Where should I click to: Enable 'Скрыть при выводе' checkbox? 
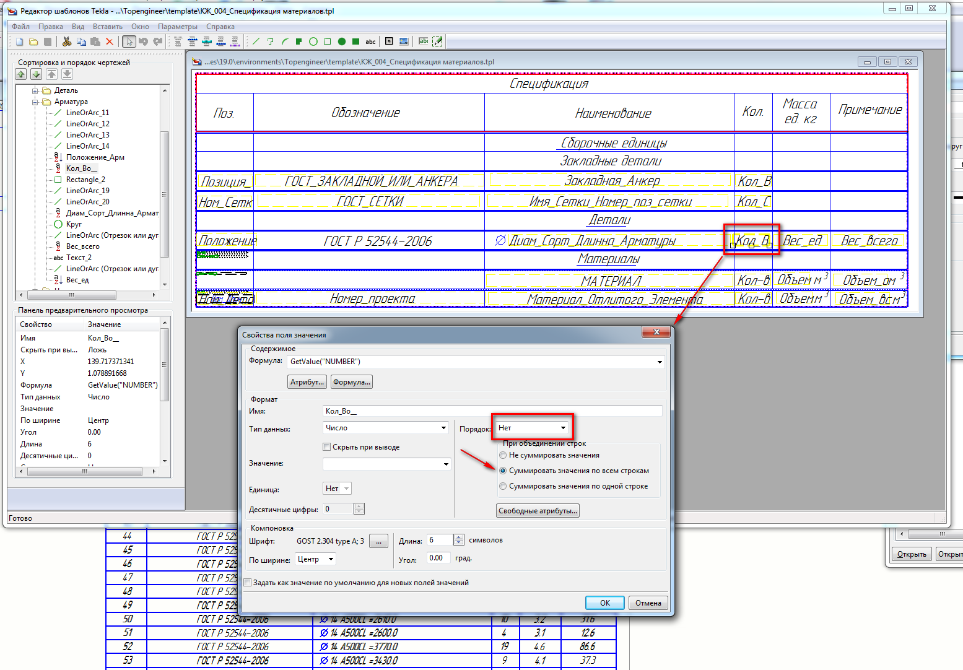click(x=327, y=447)
